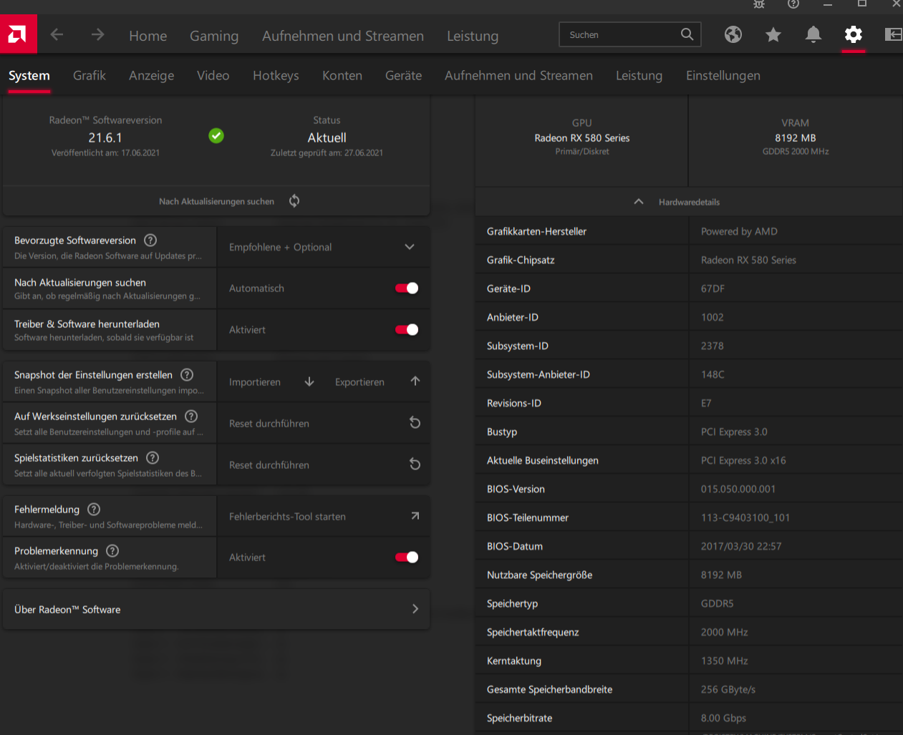
Task: Click the green up-to-date checkmark icon
Action: [x=216, y=135]
